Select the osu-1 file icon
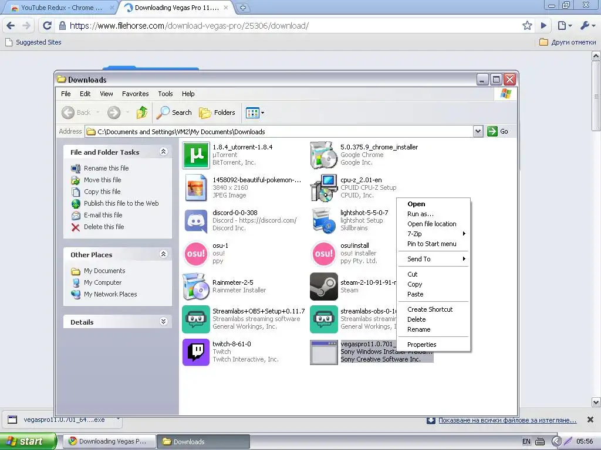This screenshot has height=450, width=601. pyautogui.click(x=196, y=254)
